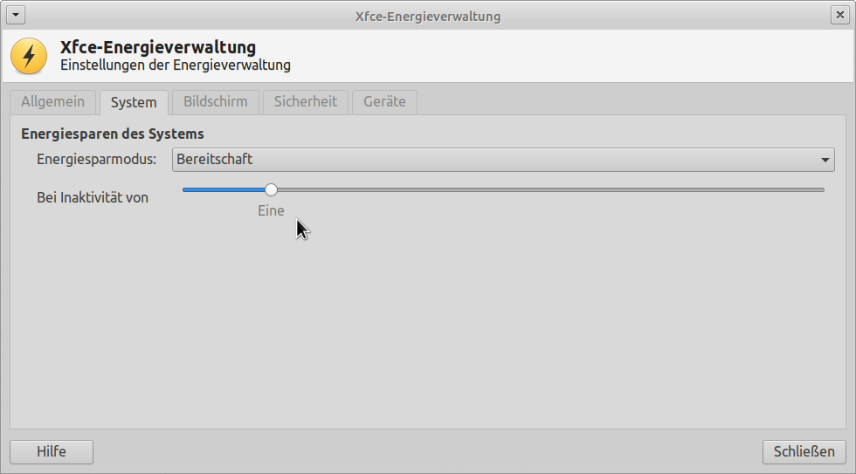Click the Energiesparen des Systems heading
856x474 pixels.
tap(113, 134)
